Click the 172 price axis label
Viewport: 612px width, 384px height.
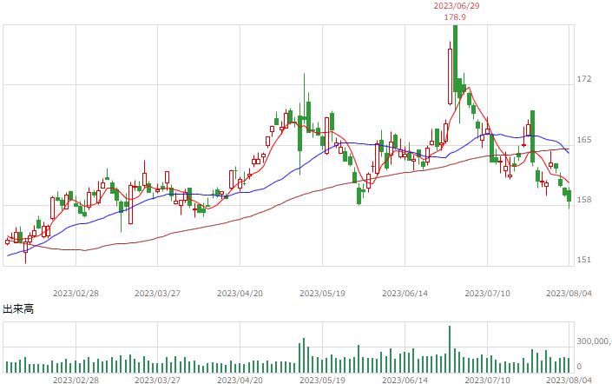(584, 79)
